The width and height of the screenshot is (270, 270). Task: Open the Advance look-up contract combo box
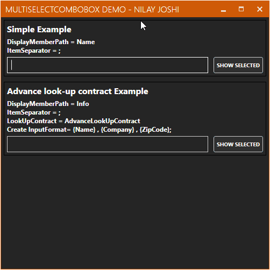(108, 144)
